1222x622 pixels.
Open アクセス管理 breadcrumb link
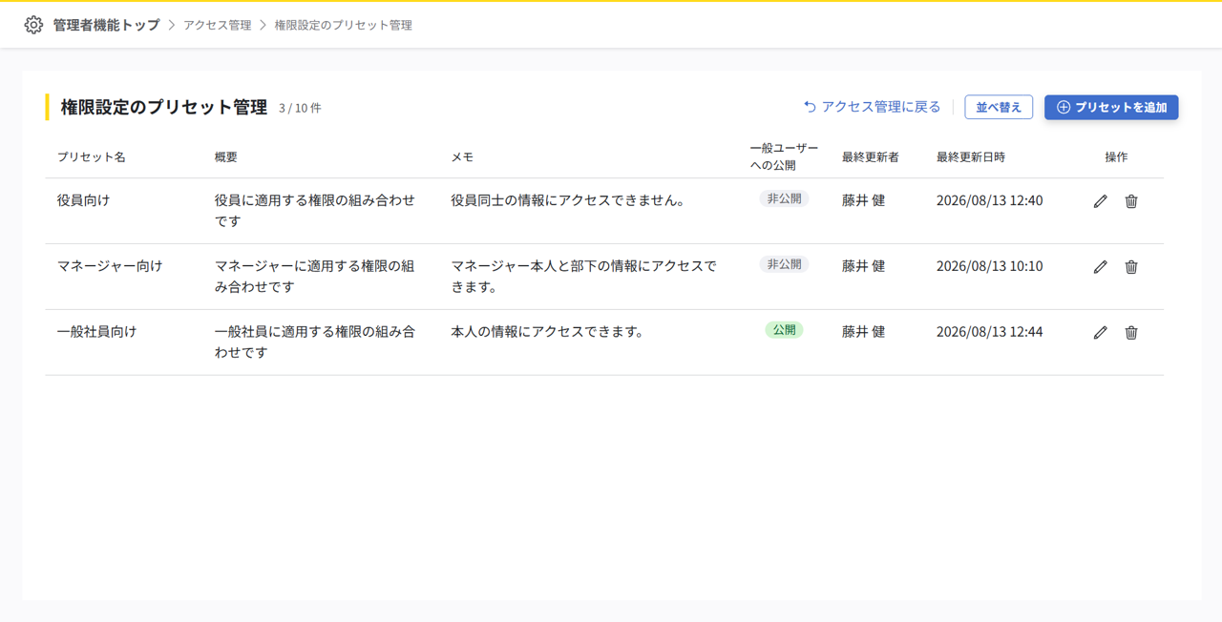click(218, 25)
